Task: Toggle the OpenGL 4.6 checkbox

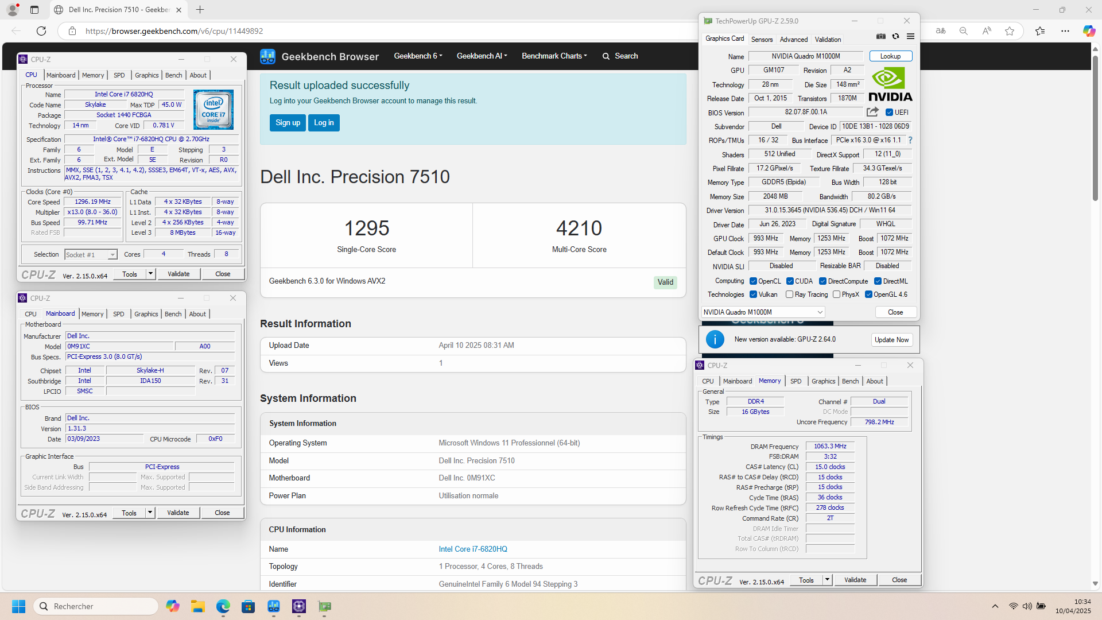Action: coord(868,294)
